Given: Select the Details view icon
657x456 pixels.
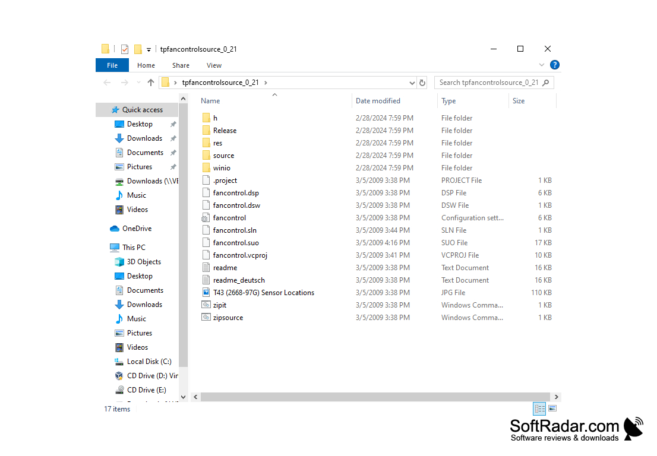Looking at the screenshot, I should pos(539,408).
